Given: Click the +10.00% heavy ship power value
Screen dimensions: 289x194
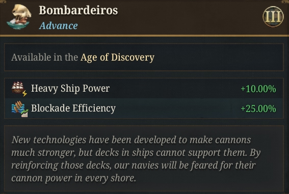Looking at the screenshot, I should point(258,89).
